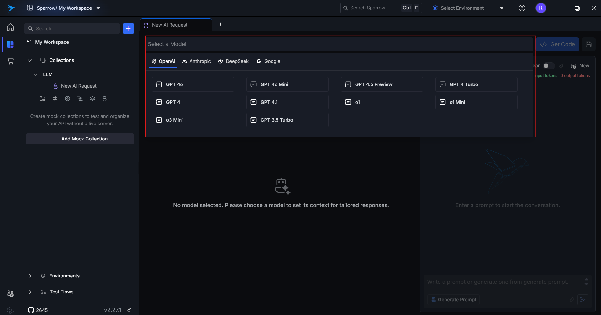Click the Search Sparrow field

[x=381, y=8]
